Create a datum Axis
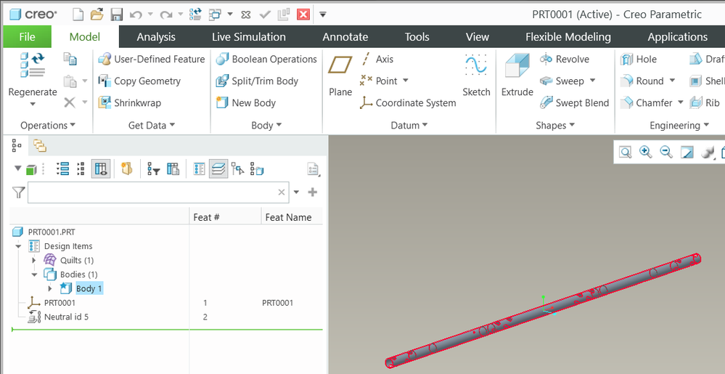Screen dimensions: 725x374 coord(377,60)
